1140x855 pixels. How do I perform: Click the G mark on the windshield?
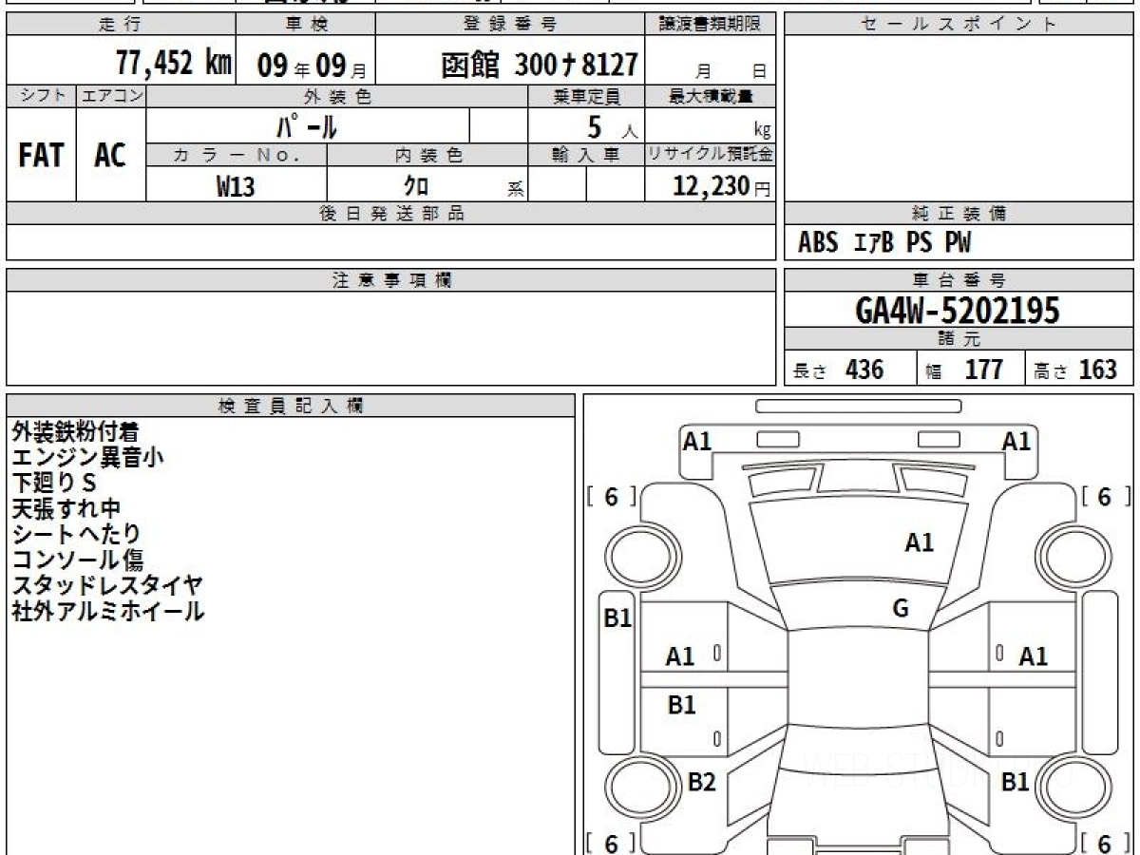pos(901,609)
